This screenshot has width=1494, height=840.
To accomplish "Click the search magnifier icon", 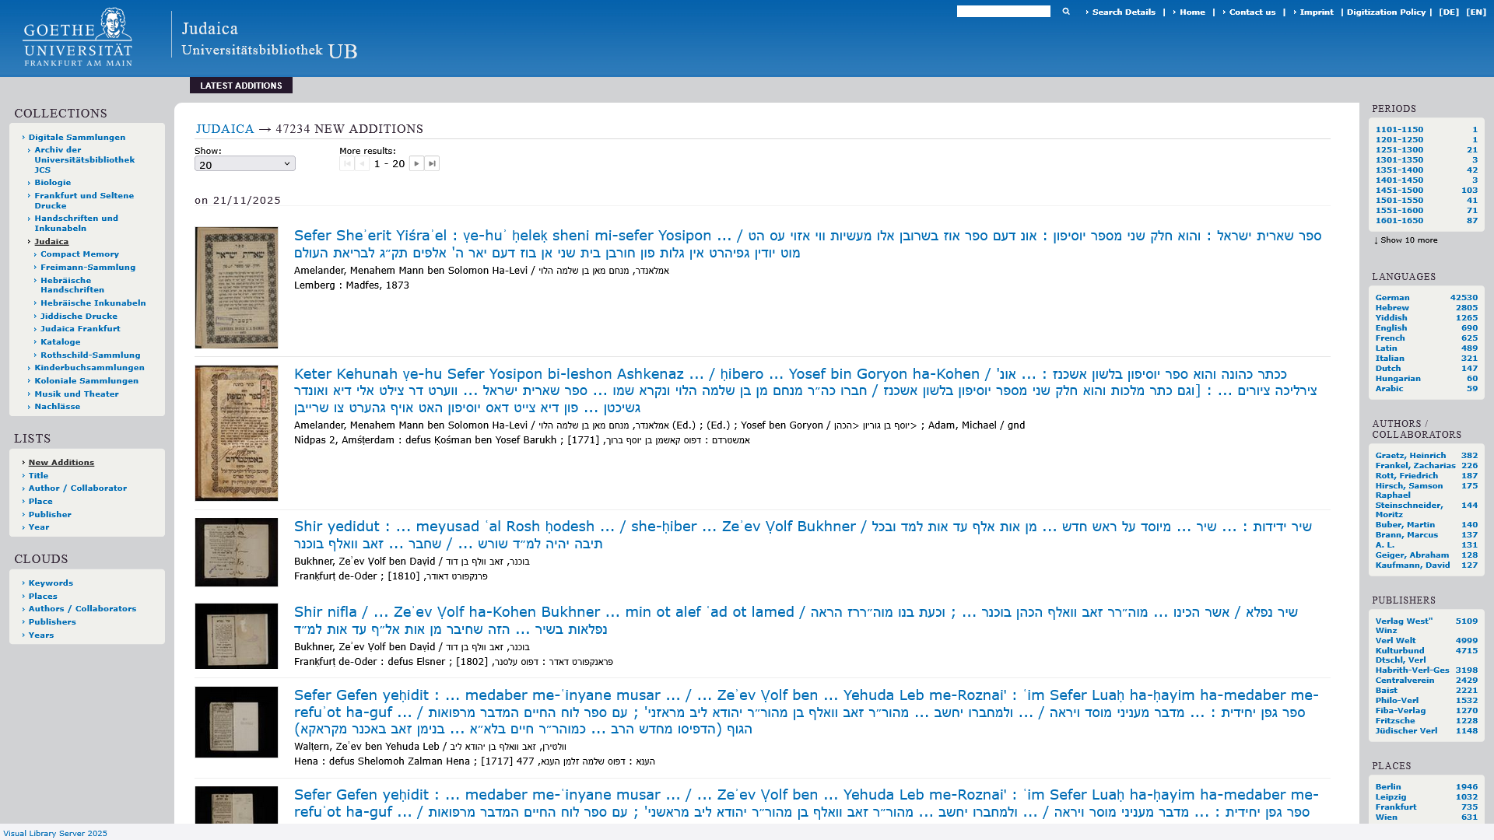I will (1066, 12).
